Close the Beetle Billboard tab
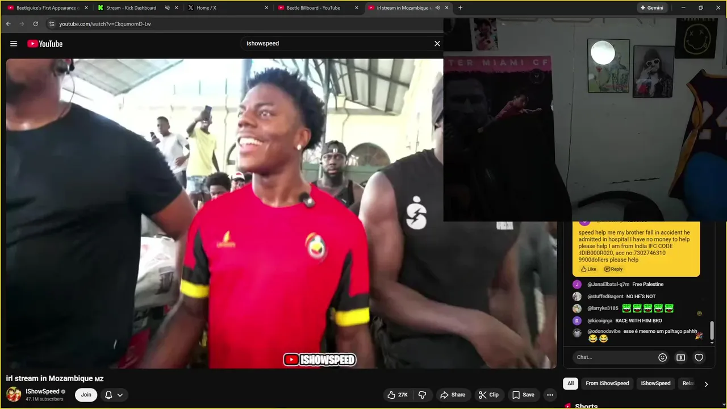This screenshot has width=727, height=409. pyautogui.click(x=357, y=8)
